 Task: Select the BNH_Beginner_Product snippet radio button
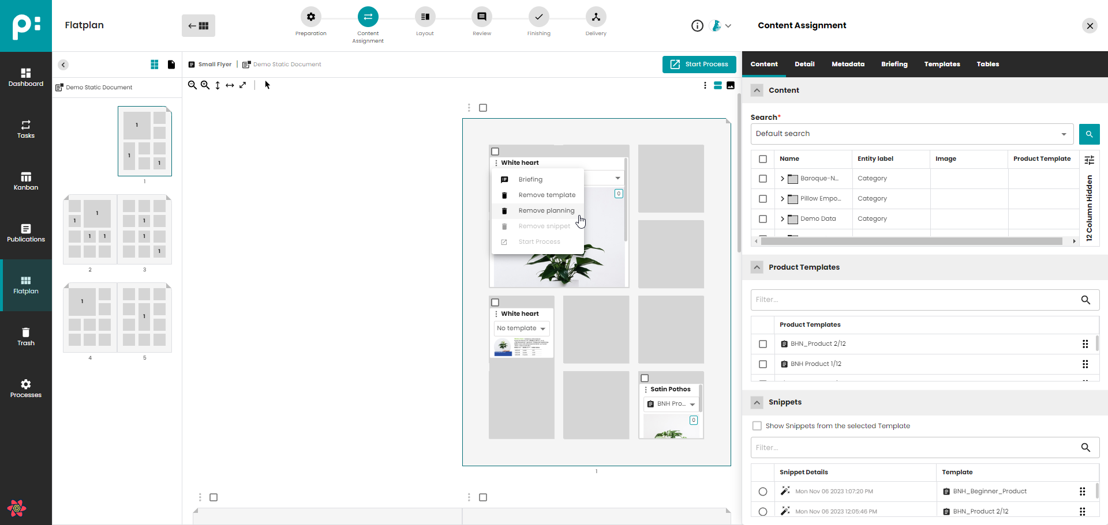(x=763, y=492)
